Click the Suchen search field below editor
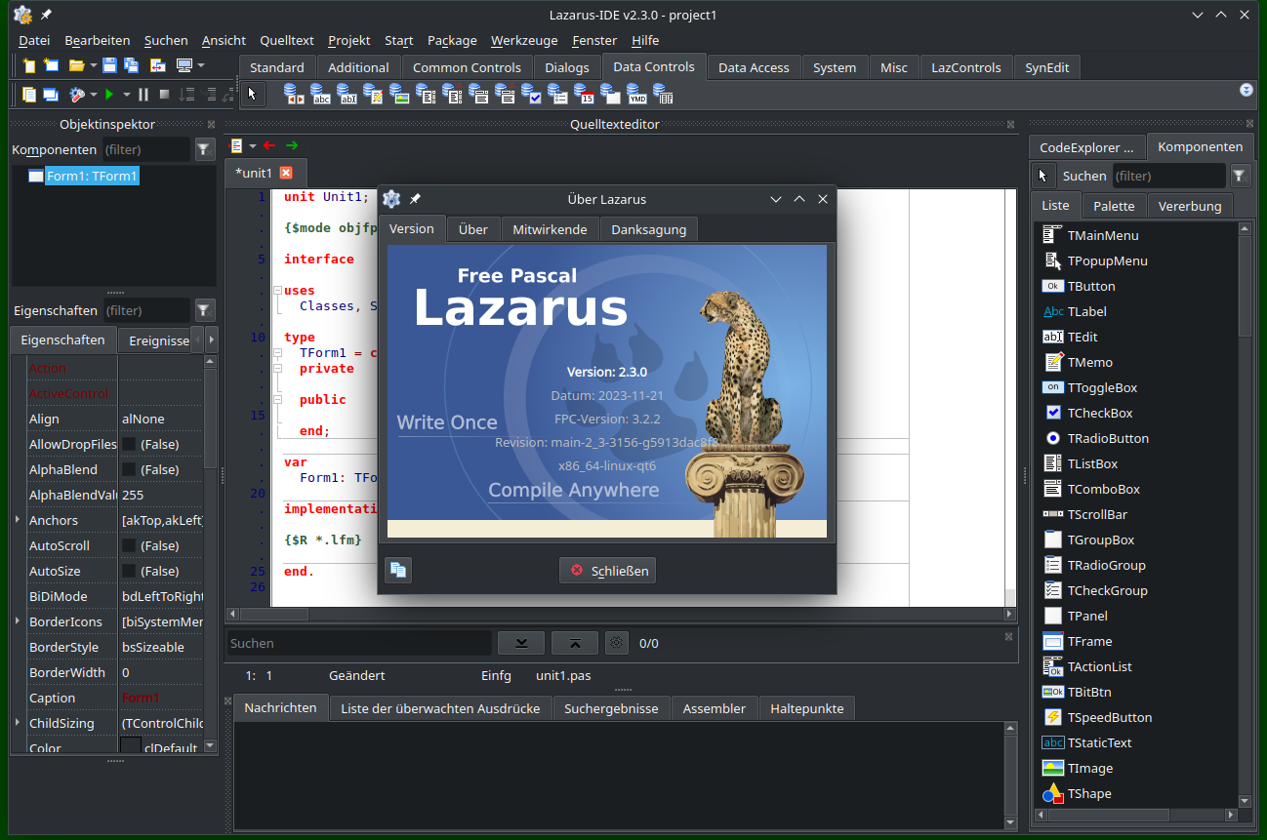This screenshot has height=840, width=1267. click(358, 643)
